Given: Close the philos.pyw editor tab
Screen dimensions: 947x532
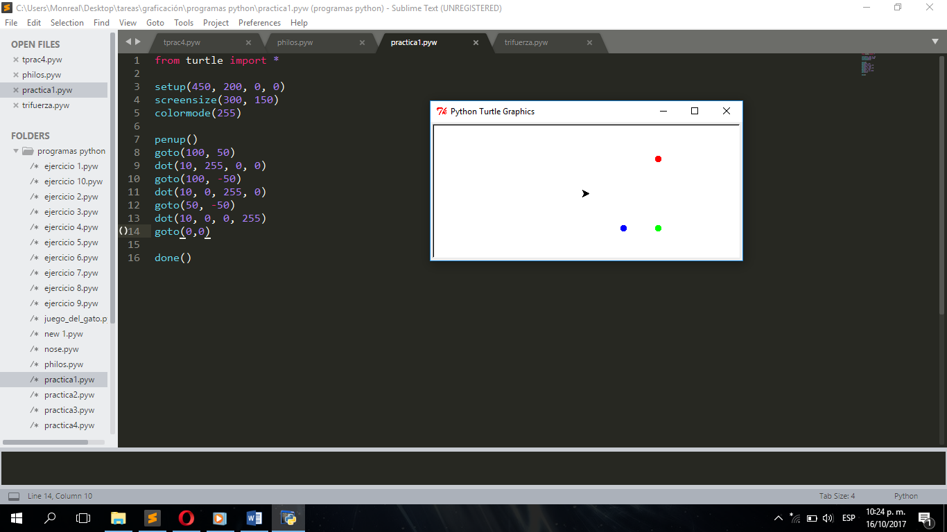Looking at the screenshot, I should point(362,42).
